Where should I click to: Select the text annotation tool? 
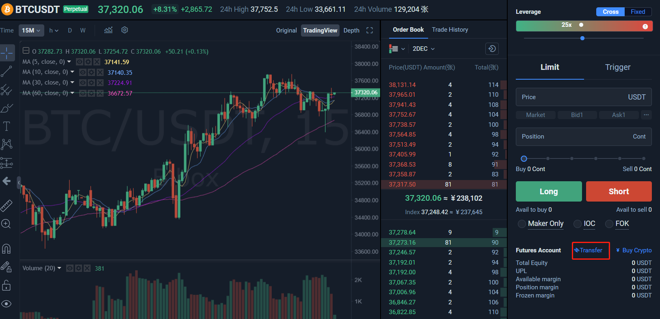tap(6, 126)
